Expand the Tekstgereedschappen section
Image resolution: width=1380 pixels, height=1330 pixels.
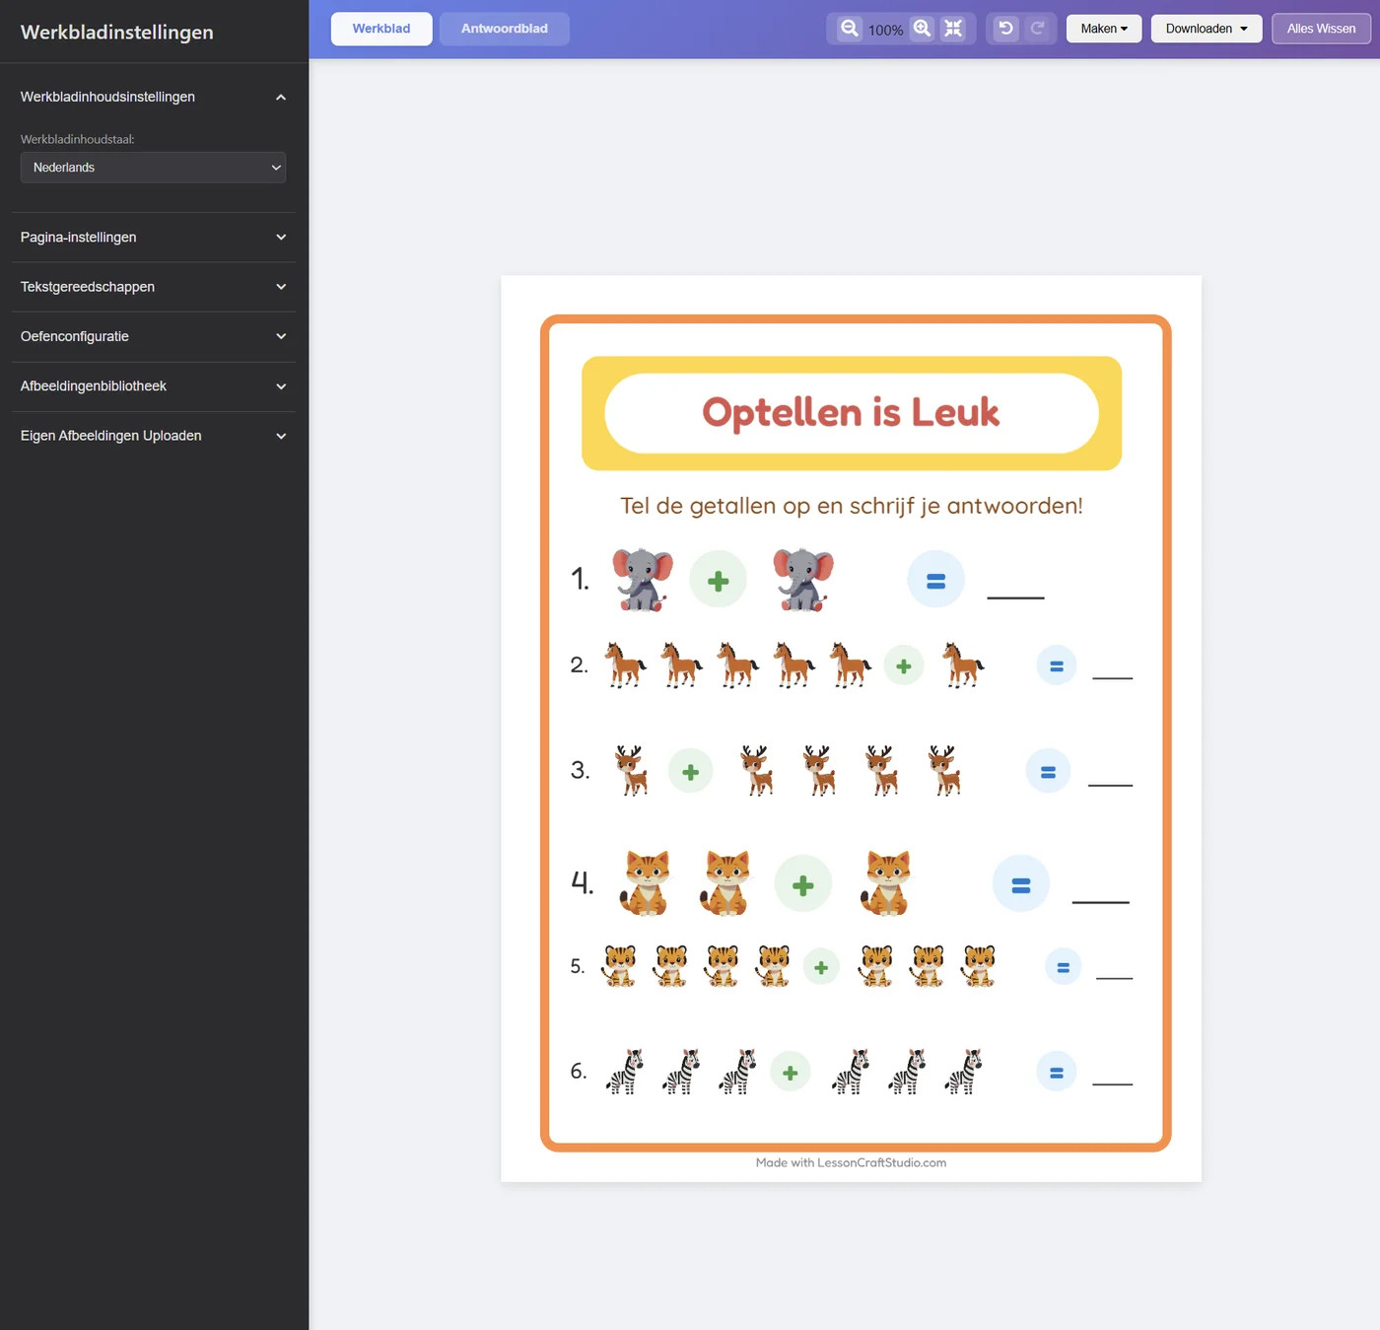[154, 287]
